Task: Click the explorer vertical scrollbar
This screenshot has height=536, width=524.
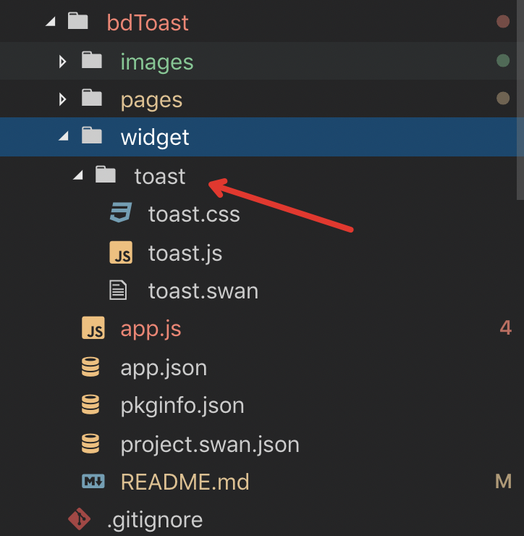Action: [x=520, y=101]
